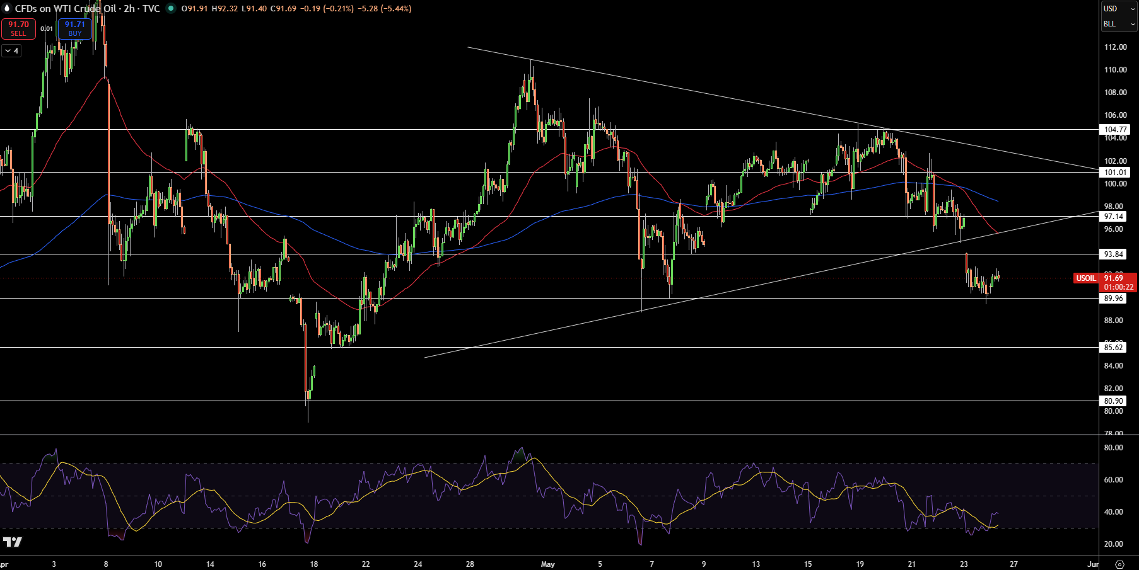1139x570 pixels.
Task: Expand the collapsed indicators legend showing 4
Action: [x=11, y=50]
